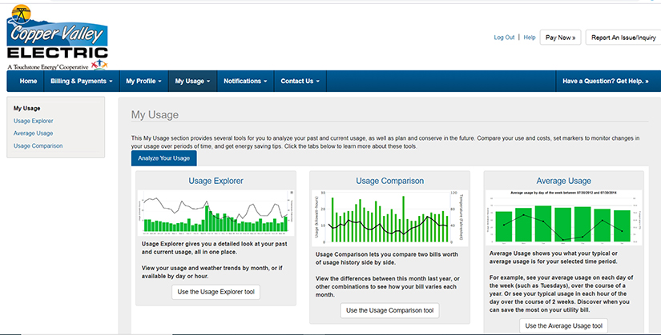The image size is (661, 335).
Task: Launch the Use the Average Usage tool button
Action: 564,325
